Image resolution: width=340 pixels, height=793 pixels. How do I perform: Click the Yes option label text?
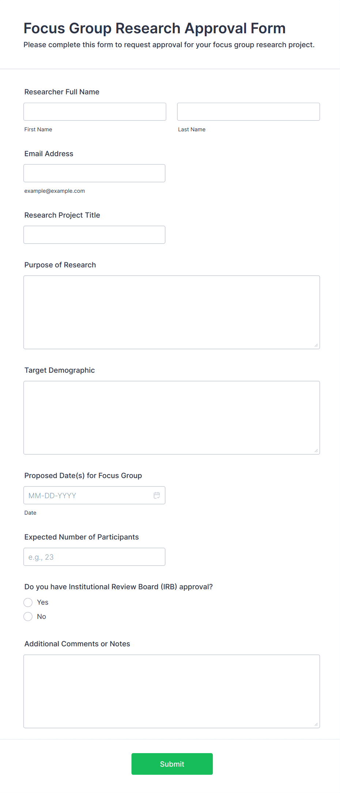(43, 602)
